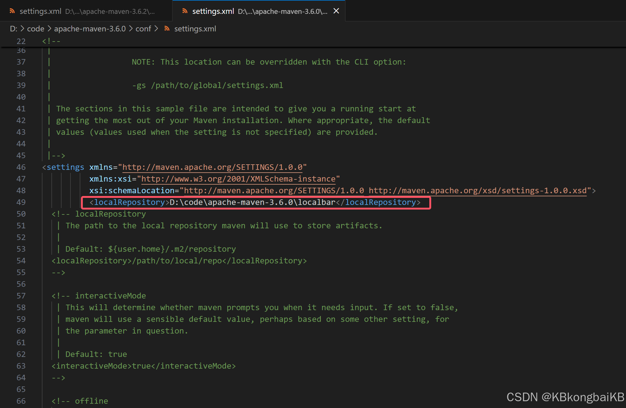626x408 pixels.
Task: Click the localRepository opening tag on line 49
Action: pyautogui.click(x=129, y=202)
